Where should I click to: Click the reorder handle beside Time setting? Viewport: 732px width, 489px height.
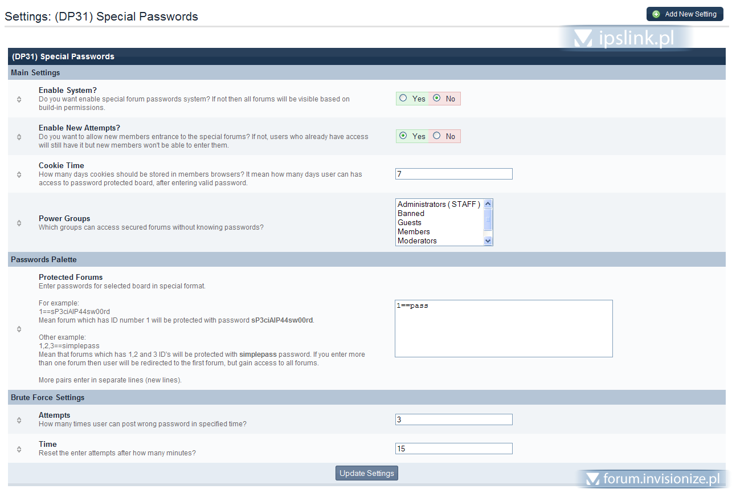19,449
